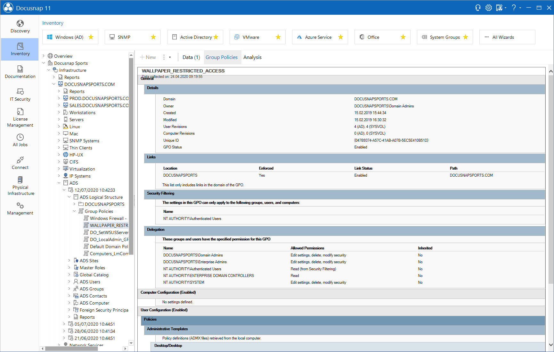Open the All Wizards list

(507, 37)
